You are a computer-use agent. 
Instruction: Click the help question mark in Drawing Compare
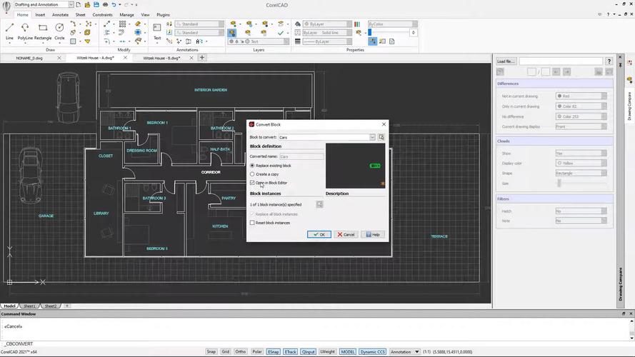click(x=609, y=61)
